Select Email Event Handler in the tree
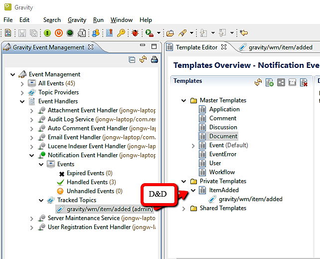This screenshot has height=259, width=320. pyautogui.click(x=74, y=137)
